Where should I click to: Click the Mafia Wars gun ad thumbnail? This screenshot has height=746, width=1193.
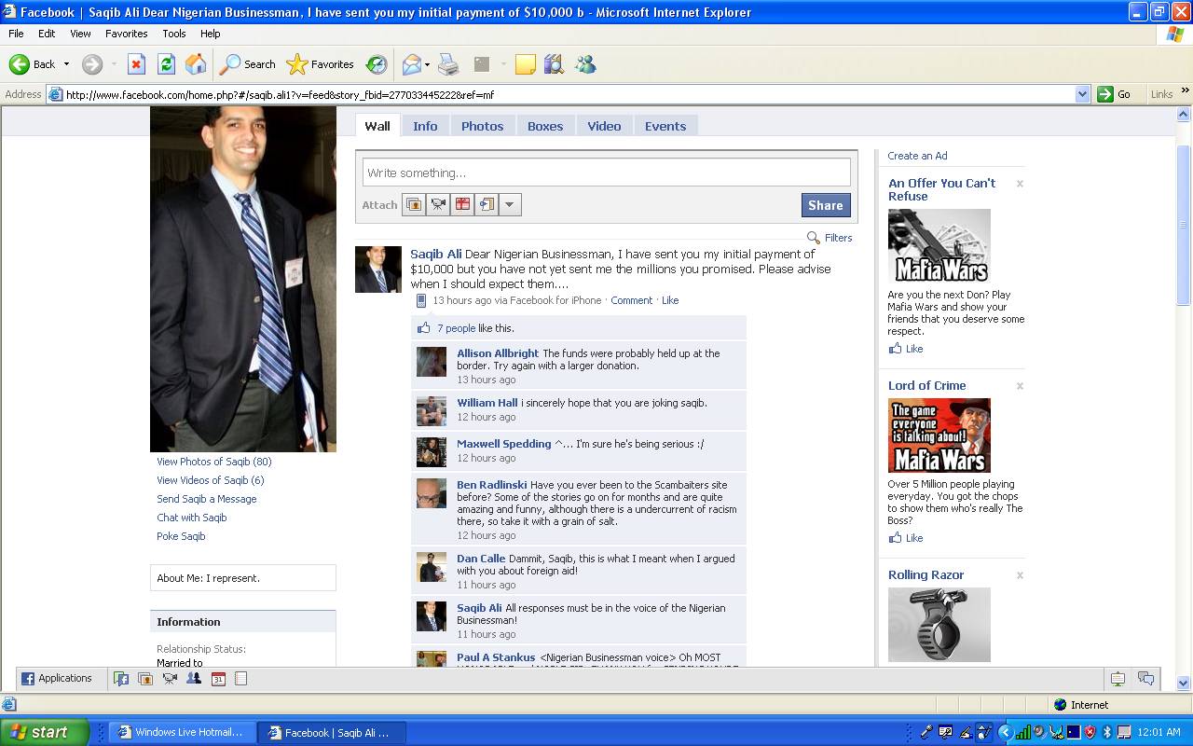(939, 246)
